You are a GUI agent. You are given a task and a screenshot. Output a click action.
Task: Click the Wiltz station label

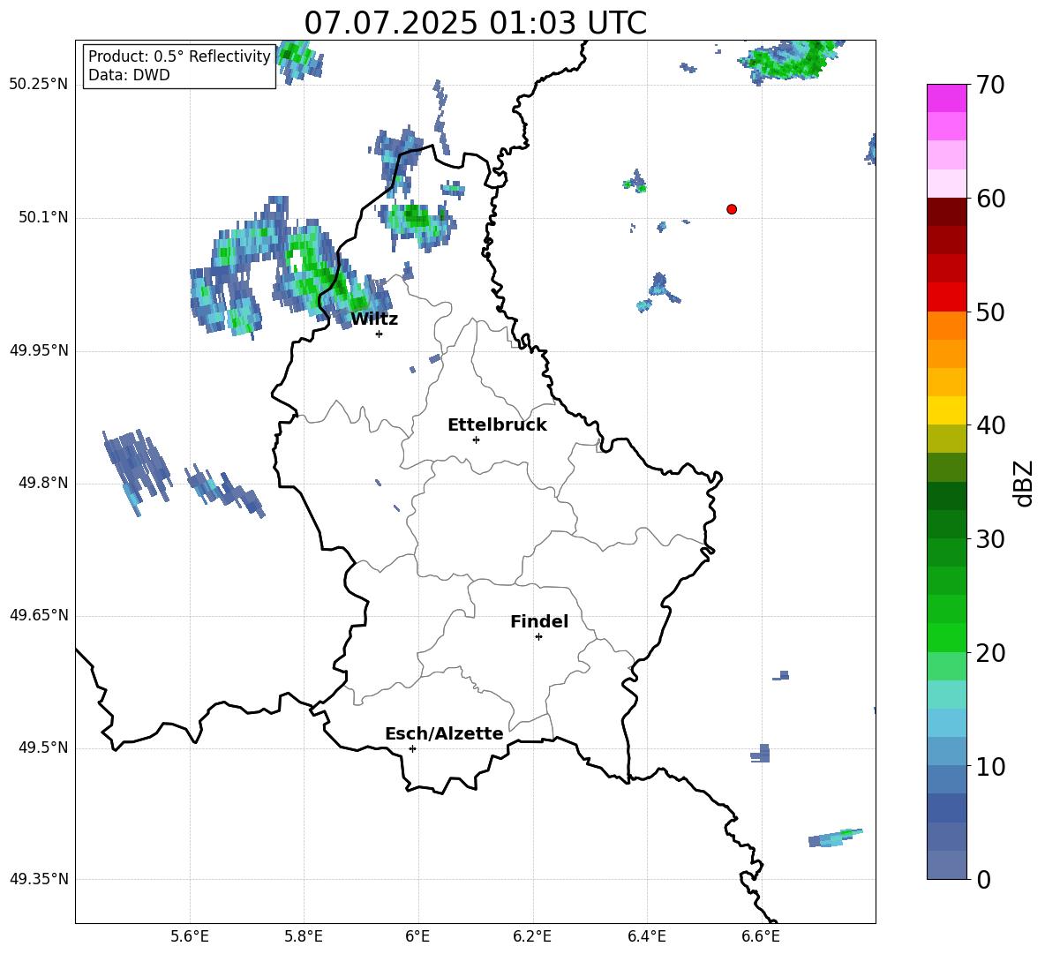(374, 319)
